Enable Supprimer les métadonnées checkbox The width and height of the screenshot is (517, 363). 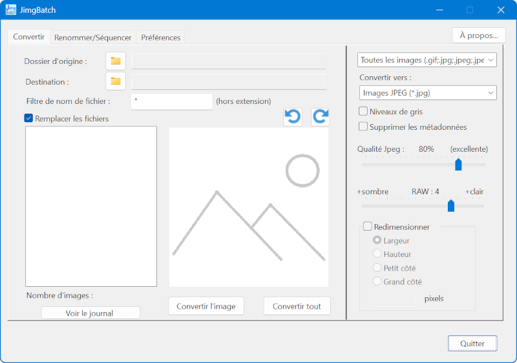(363, 127)
